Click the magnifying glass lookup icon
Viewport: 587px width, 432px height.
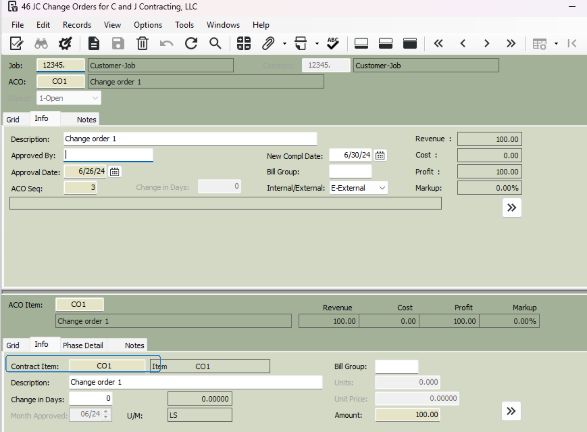[x=215, y=43]
